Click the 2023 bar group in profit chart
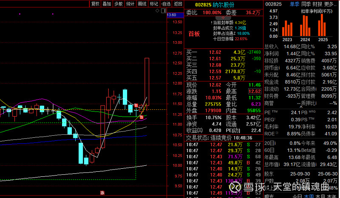This screenshot has width=340, height=198. tap(287, 28)
